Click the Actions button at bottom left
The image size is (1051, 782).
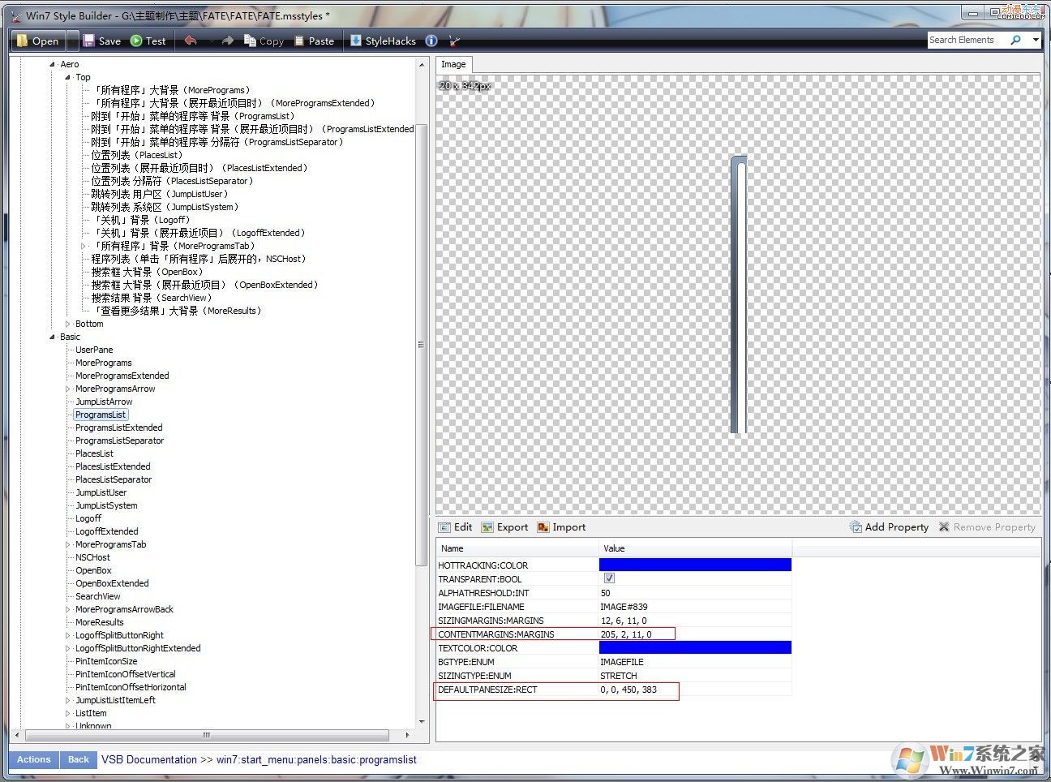pyautogui.click(x=32, y=759)
